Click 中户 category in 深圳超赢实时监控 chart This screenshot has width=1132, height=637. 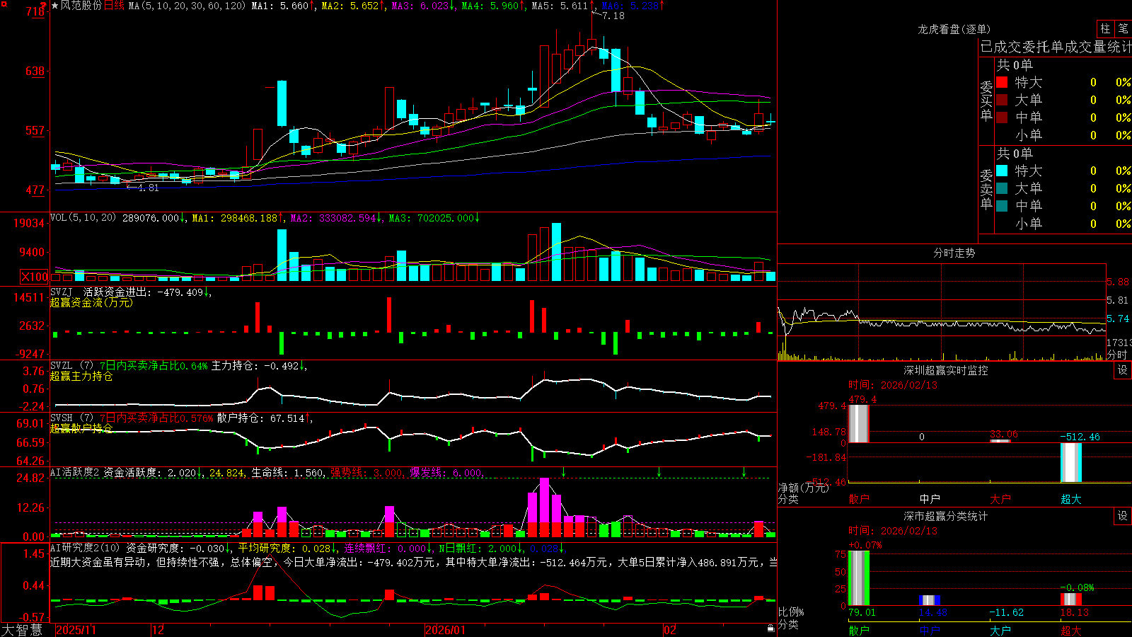pyautogui.click(x=930, y=499)
